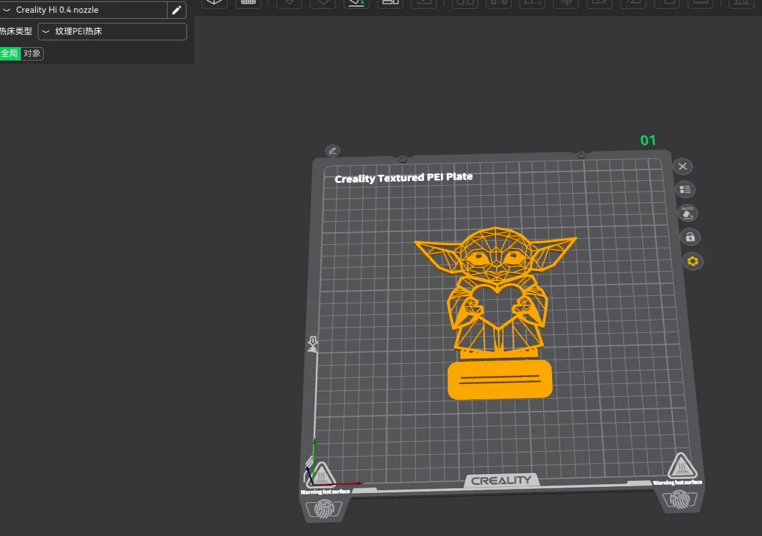Click the green plate number 01

[x=648, y=141]
